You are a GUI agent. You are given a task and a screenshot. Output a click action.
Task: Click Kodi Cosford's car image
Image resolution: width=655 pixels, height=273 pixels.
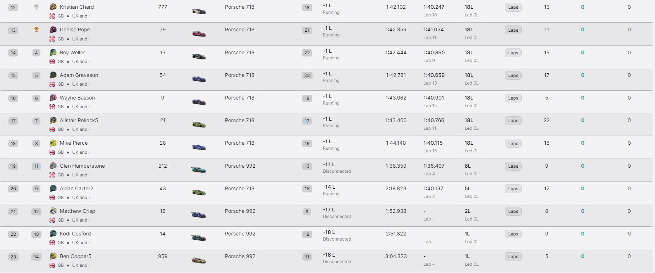pyautogui.click(x=199, y=238)
